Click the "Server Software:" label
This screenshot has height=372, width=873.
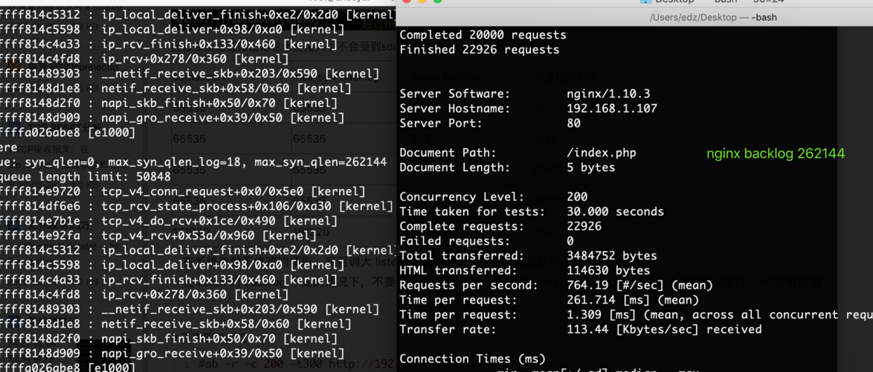tap(455, 94)
